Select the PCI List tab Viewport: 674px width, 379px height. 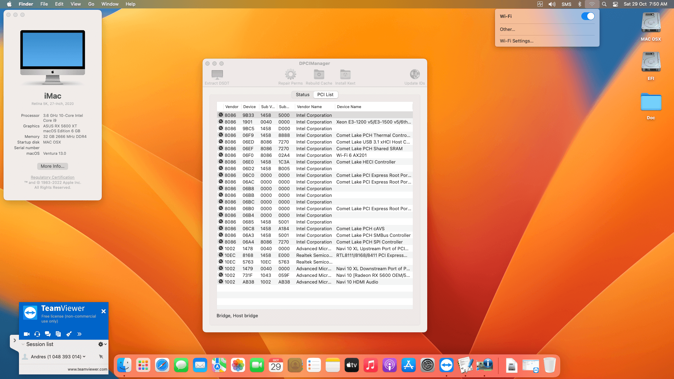coord(325,94)
